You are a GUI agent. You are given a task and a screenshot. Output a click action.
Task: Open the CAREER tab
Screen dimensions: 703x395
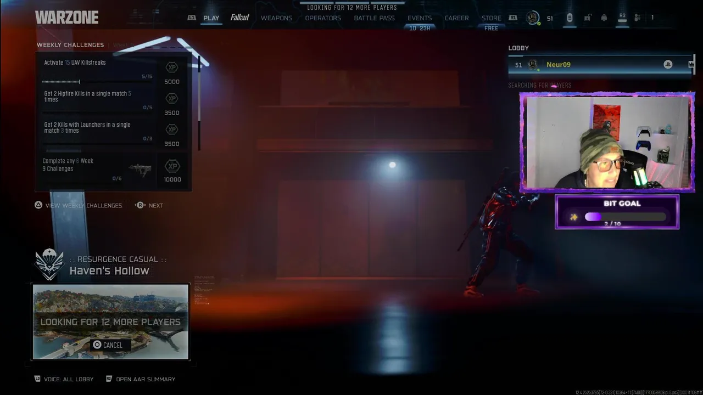pyautogui.click(x=456, y=18)
